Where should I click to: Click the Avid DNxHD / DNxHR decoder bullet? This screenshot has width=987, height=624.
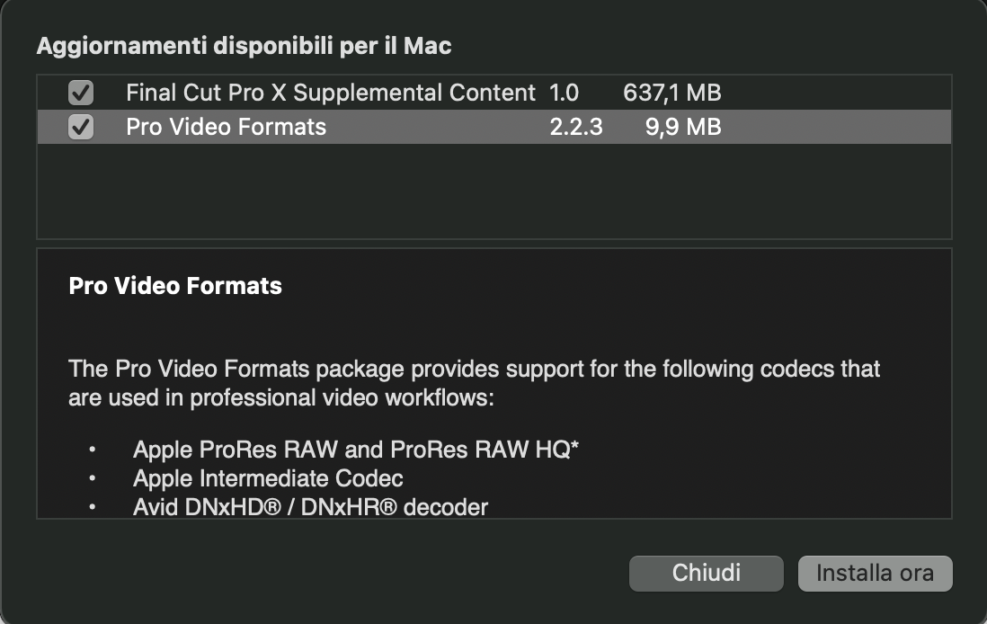(x=310, y=507)
